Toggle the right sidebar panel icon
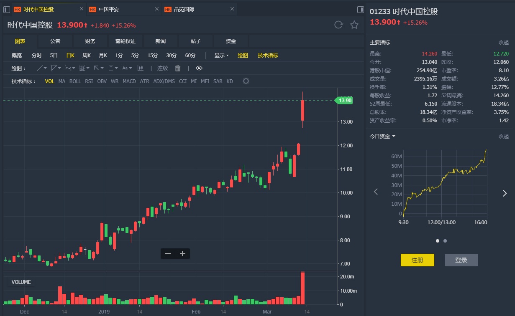Image resolution: width=515 pixels, height=316 pixels. coord(361,9)
